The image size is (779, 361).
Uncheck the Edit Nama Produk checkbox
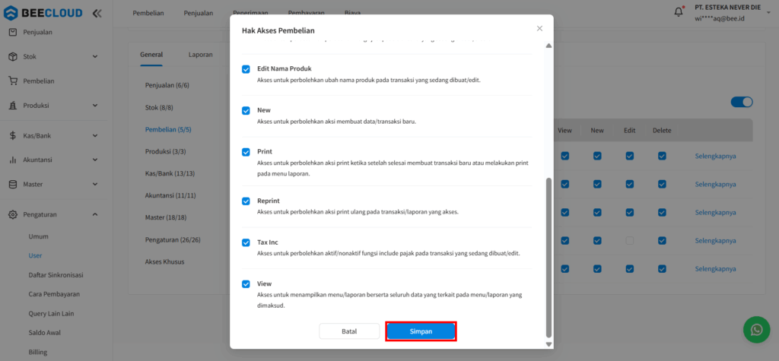point(246,69)
